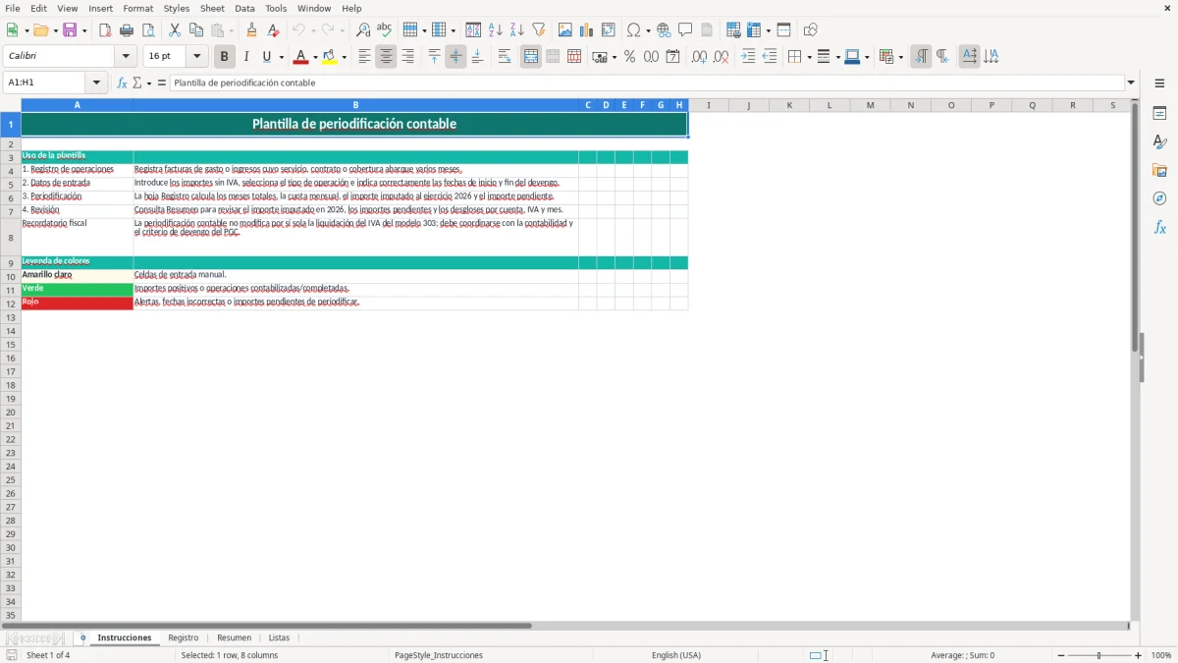The width and height of the screenshot is (1178, 663).
Task: Toggle Wrap Text
Action: (x=505, y=57)
